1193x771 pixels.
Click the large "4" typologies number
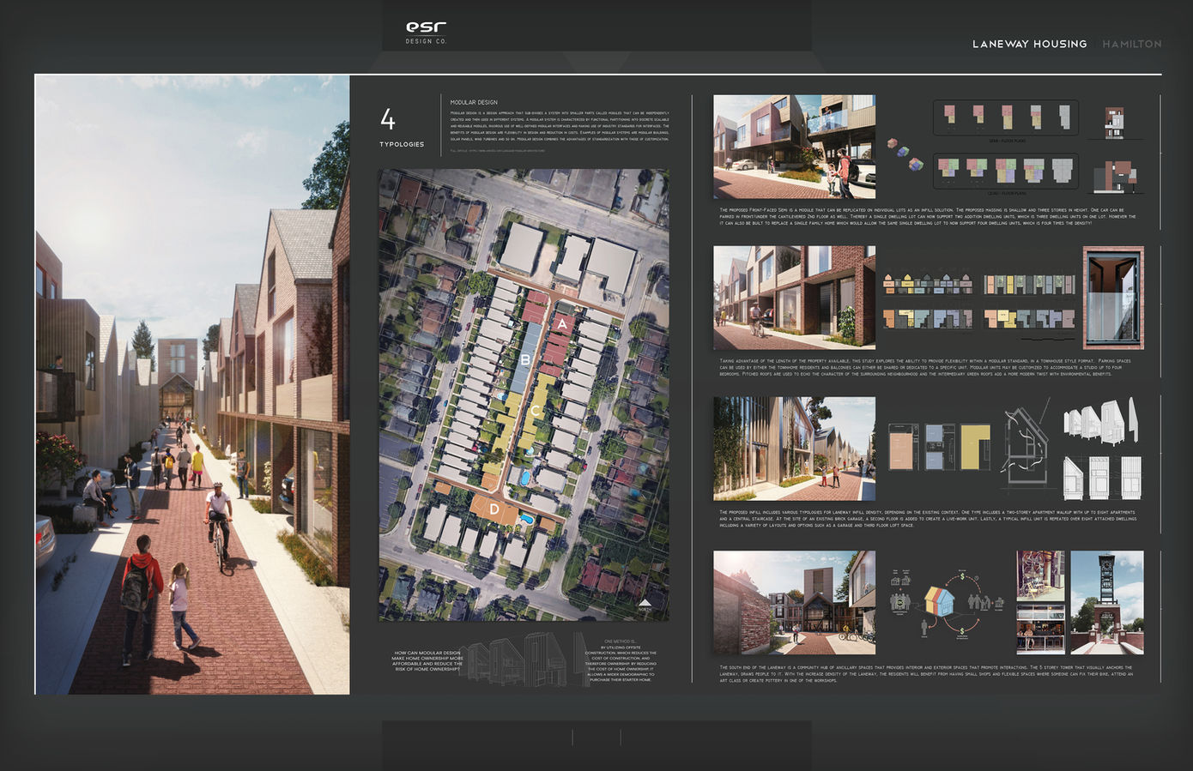pos(388,118)
